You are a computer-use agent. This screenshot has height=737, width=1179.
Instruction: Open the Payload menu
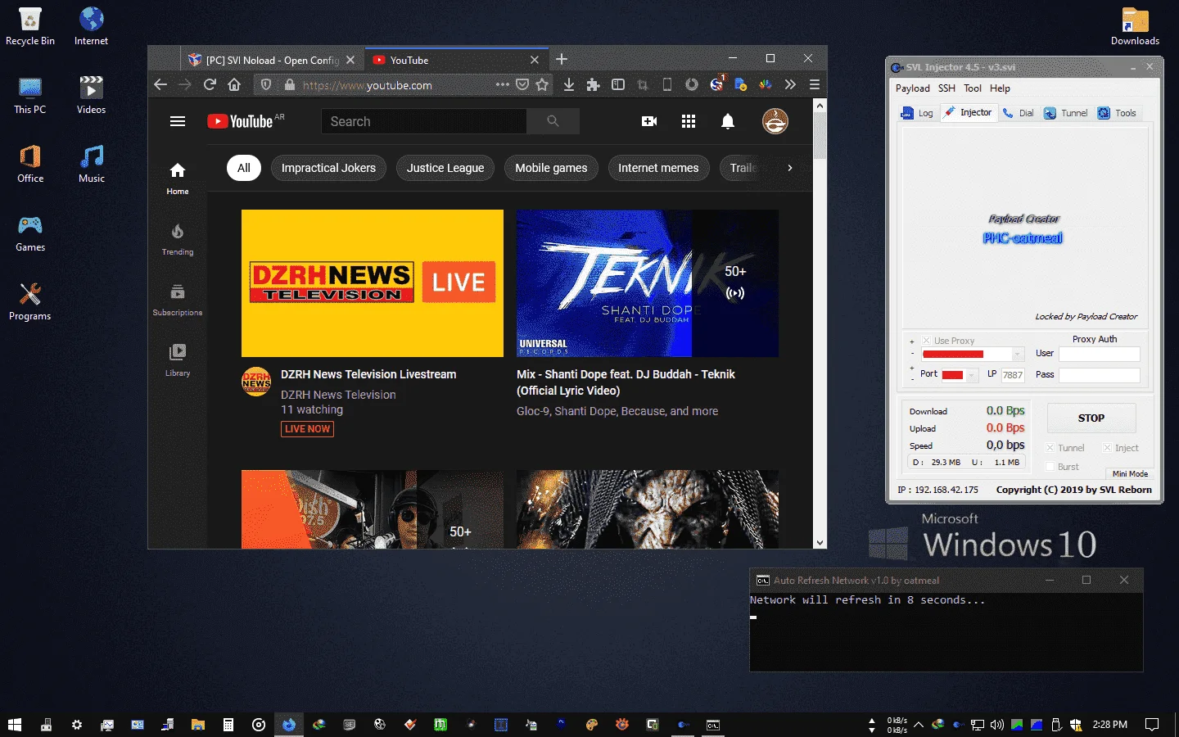912,88
